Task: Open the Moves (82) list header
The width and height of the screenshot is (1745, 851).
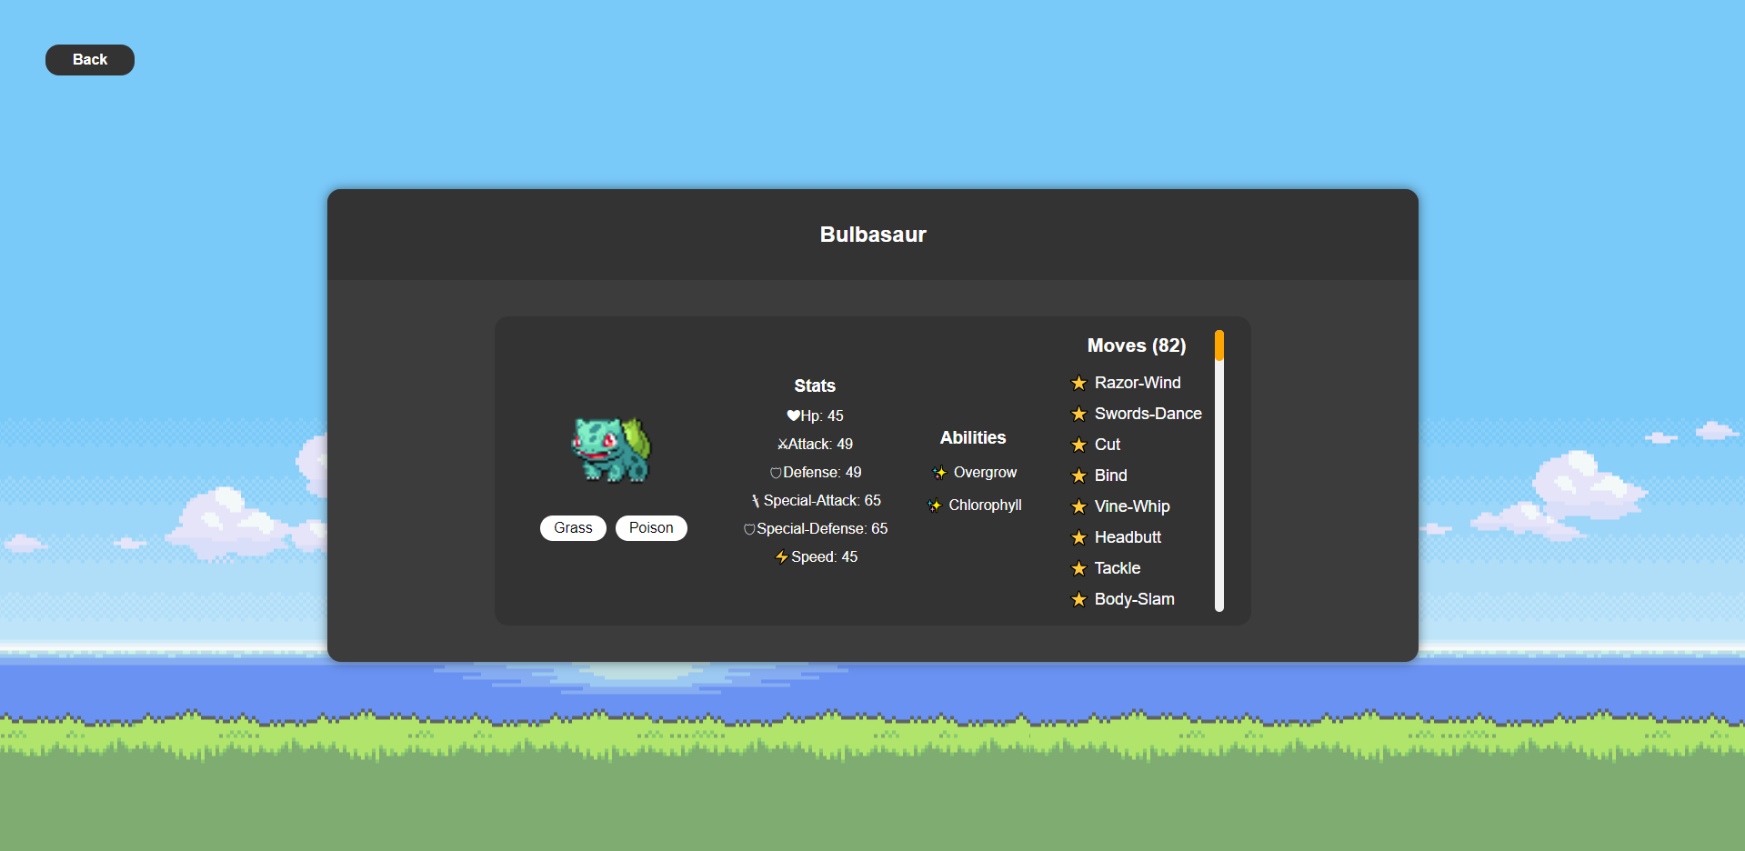Action: 1136,345
